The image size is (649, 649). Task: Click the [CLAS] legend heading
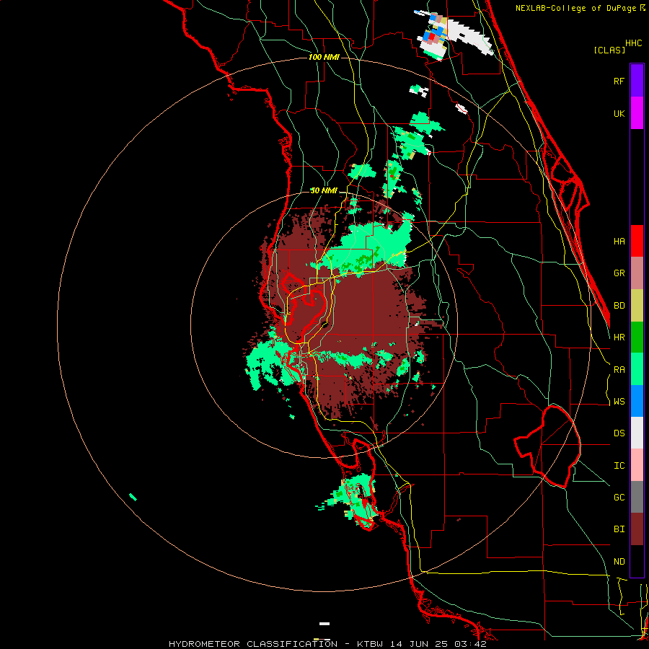tap(609, 50)
